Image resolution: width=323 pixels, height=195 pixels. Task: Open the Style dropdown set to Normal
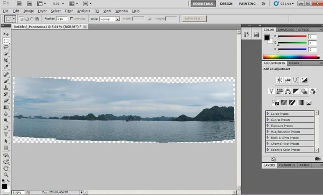point(110,19)
